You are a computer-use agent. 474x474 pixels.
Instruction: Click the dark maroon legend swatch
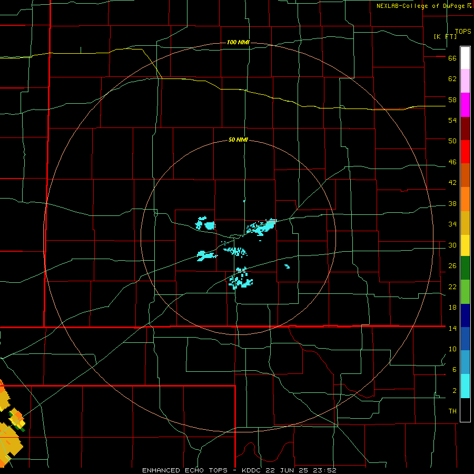(x=465, y=128)
